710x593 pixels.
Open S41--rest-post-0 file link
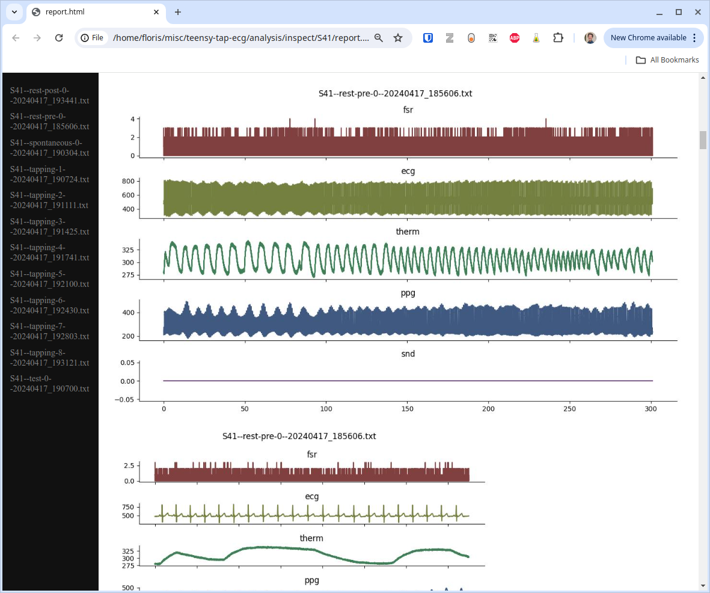click(49, 95)
